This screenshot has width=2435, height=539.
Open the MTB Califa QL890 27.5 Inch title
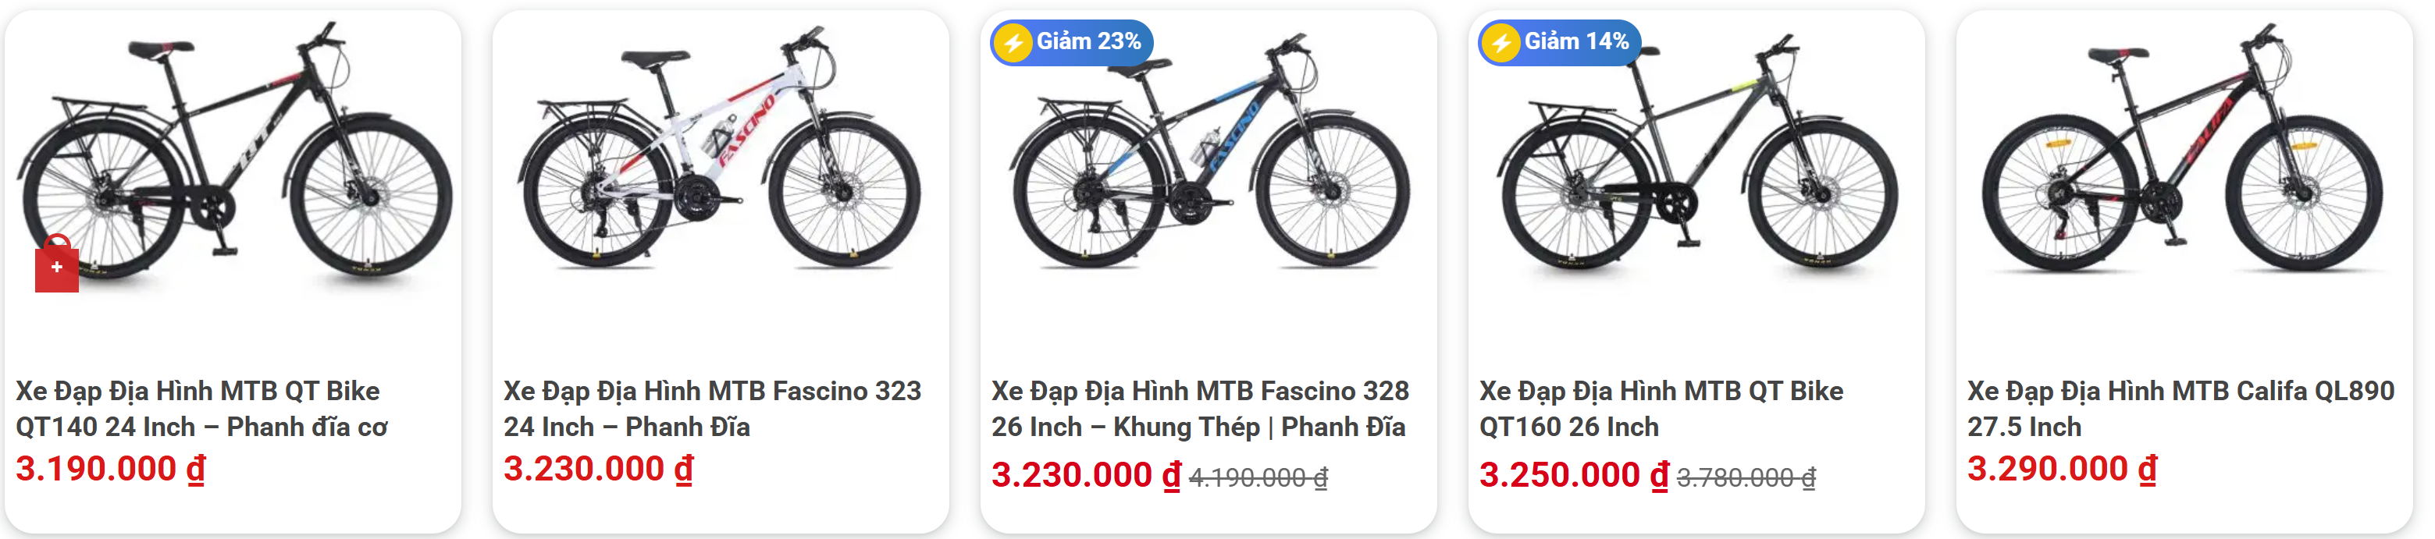2180,409
